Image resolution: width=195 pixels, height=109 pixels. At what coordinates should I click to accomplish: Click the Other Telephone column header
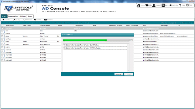click(132, 26)
